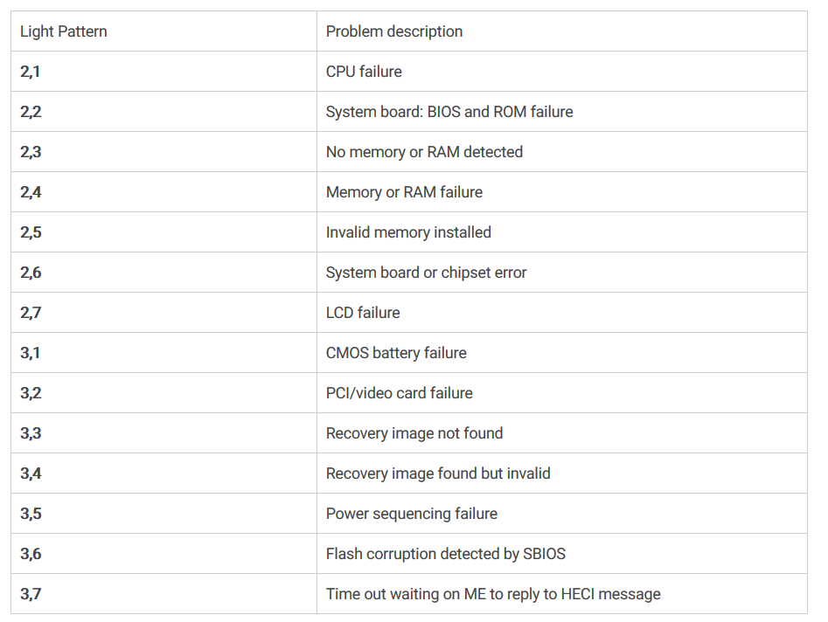Click the CMOS battery failure description
The image size is (828, 622).
coord(396,353)
